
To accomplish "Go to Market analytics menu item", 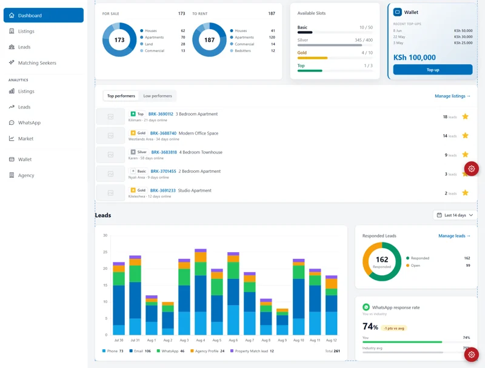I will [43, 139].
